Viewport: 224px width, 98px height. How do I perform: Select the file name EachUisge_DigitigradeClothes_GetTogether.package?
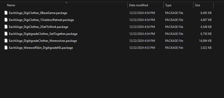(x=43, y=34)
